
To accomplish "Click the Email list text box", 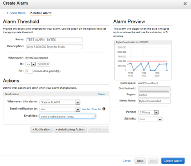I will (x=68, y=116).
